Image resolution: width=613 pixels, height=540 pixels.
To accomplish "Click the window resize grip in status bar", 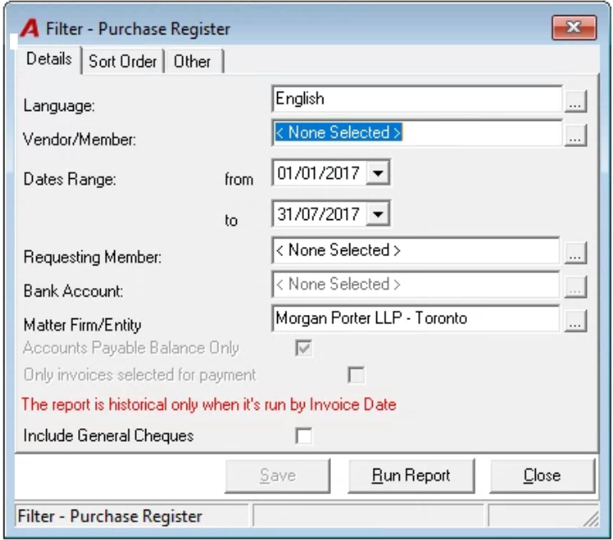I will click(x=590, y=518).
